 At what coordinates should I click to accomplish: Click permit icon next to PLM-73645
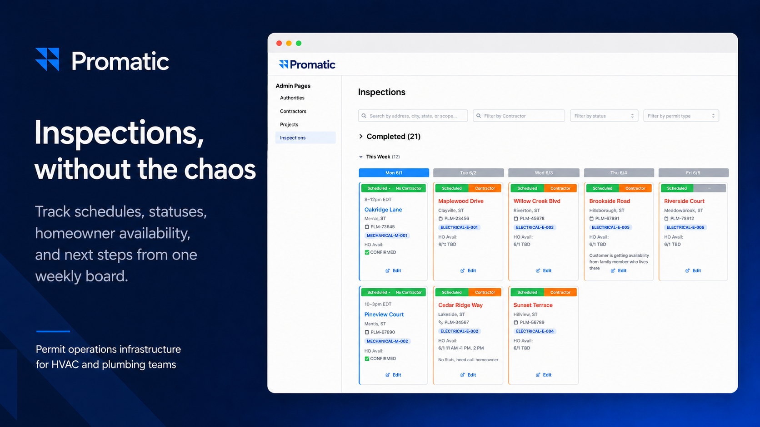pos(367,227)
